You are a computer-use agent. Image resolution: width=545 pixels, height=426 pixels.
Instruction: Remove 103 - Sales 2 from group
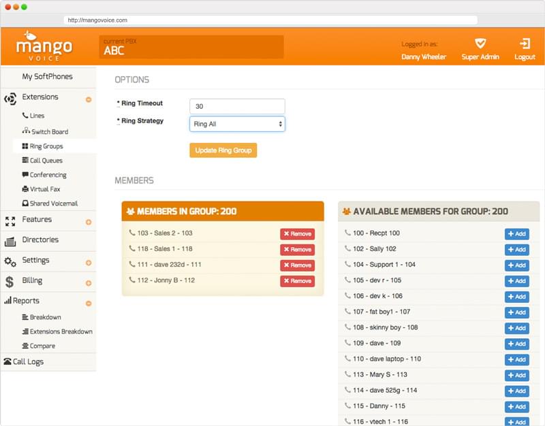click(297, 234)
